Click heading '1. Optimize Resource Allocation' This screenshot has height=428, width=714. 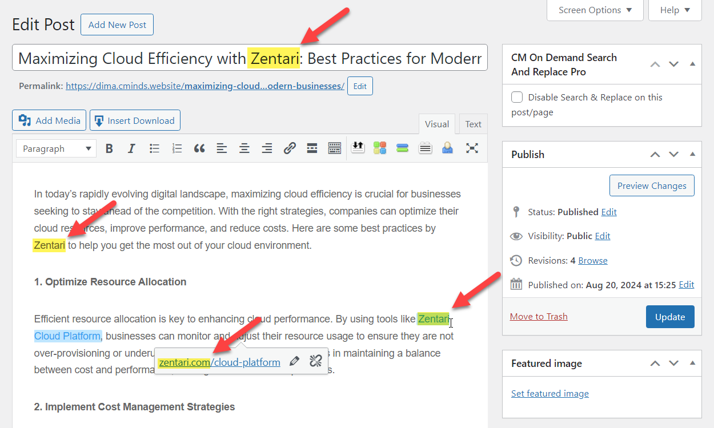pos(110,282)
